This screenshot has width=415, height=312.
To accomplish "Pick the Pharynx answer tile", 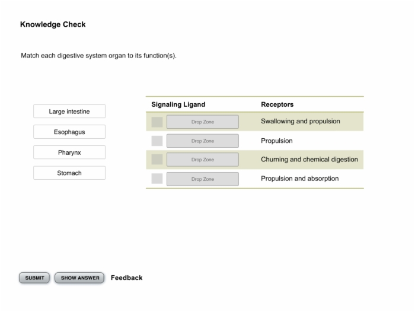I will click(69, 152).
